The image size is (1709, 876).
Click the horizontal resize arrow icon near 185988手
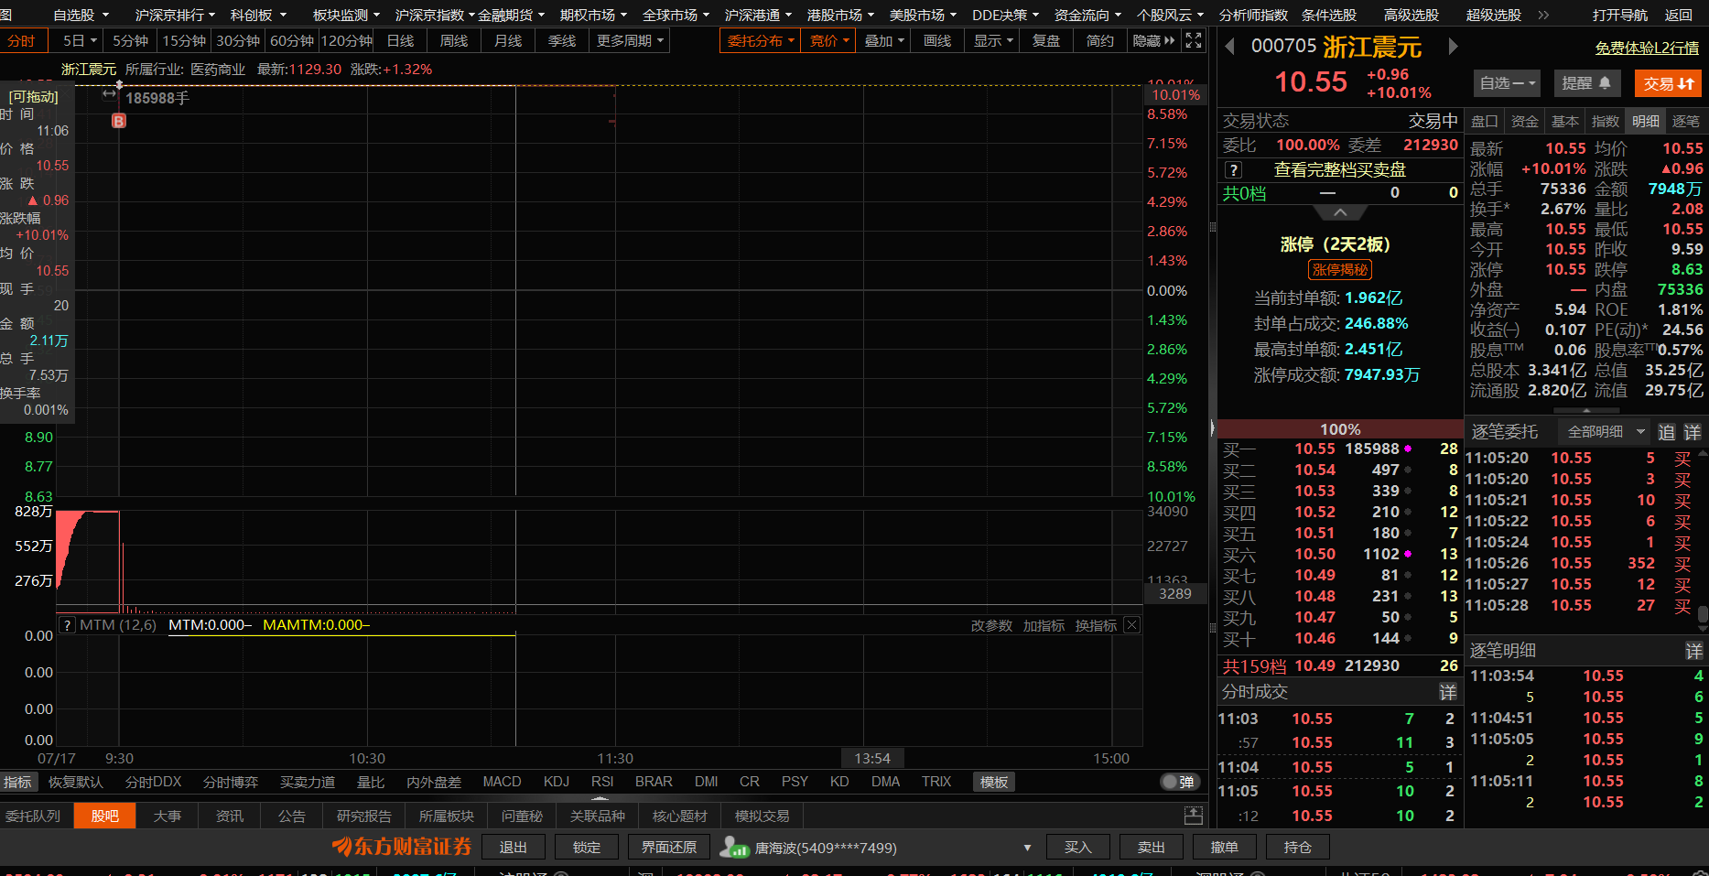(x=109, y=93)
